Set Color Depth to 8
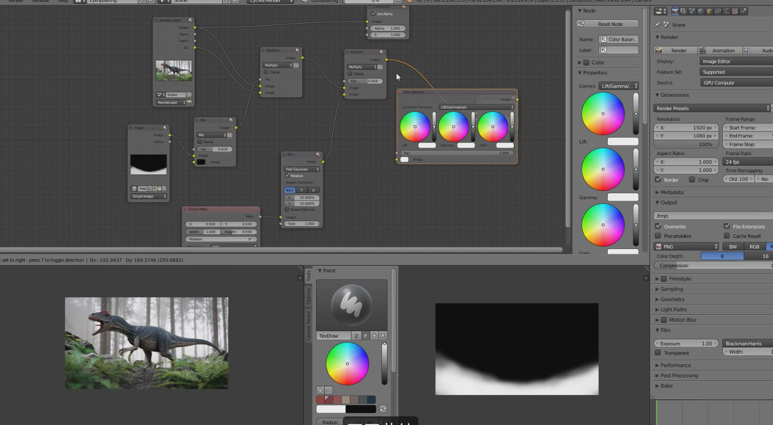Screen dimensions: 773x425 pyautogui.click(x=722, y=256)
